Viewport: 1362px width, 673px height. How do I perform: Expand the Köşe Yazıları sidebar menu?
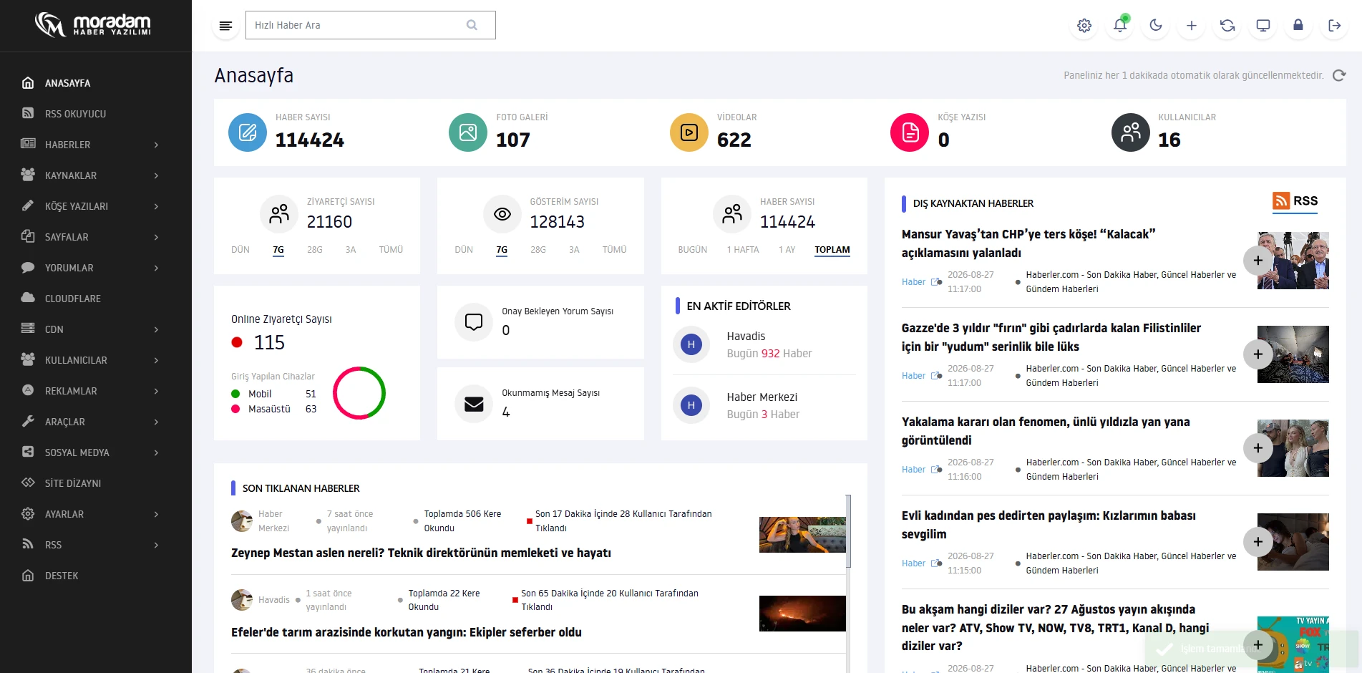pos(96,206)
